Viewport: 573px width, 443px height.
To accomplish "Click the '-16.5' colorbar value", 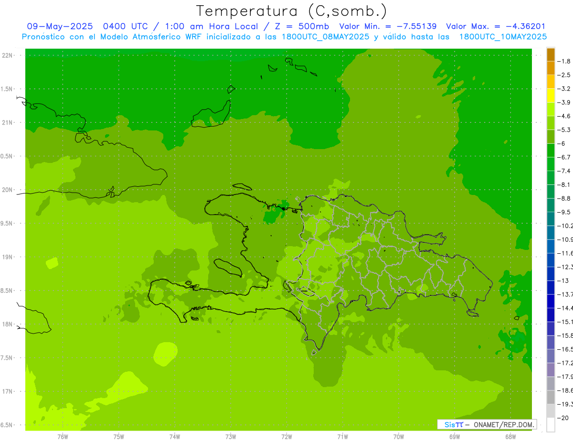I will click(565, 349).
